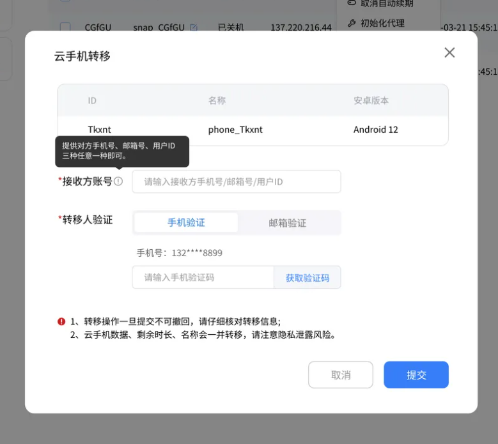Click the wrench icon beside 初始化代理
The height and width of the screenshot is (444, 498).
pos(352,23)
